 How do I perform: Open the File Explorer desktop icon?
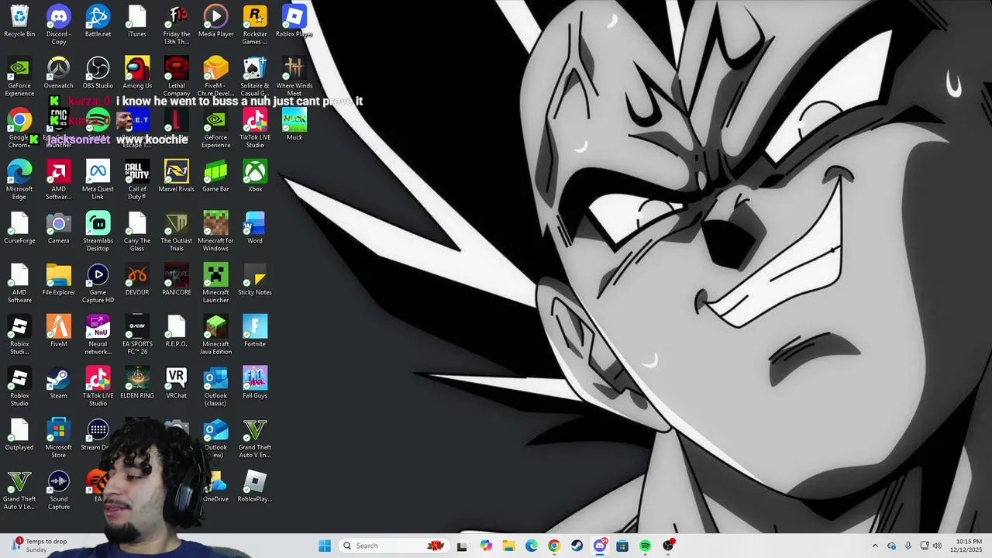point(58,281)
